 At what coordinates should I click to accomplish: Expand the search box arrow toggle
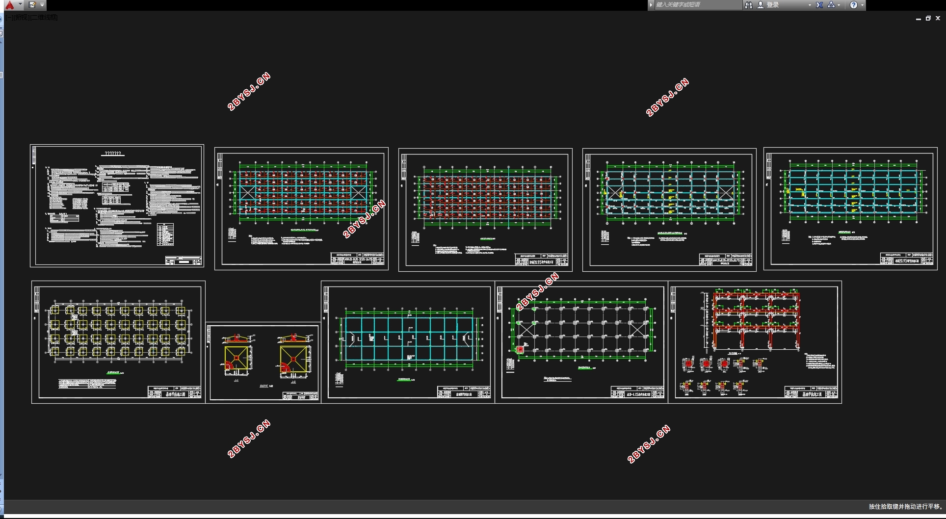[x=651, y=5]
